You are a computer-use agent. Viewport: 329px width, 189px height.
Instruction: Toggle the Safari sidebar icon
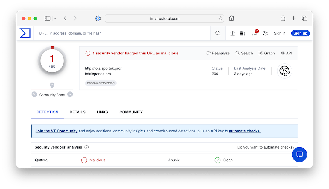(48, 18)
